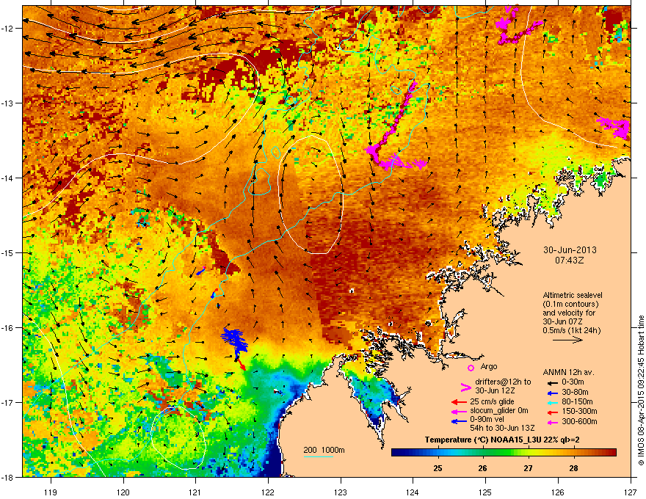646x499 pixels.
Task: Click the latitude axis label '-17'
Action: [x=8, y=402]
